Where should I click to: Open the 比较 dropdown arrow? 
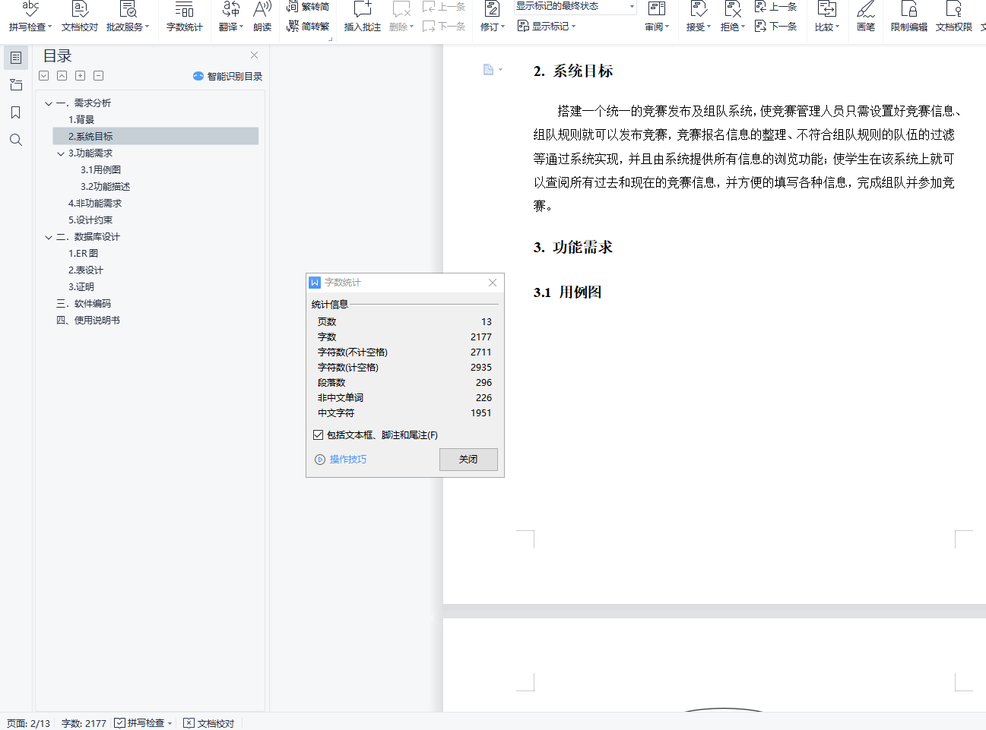[838, 27]
